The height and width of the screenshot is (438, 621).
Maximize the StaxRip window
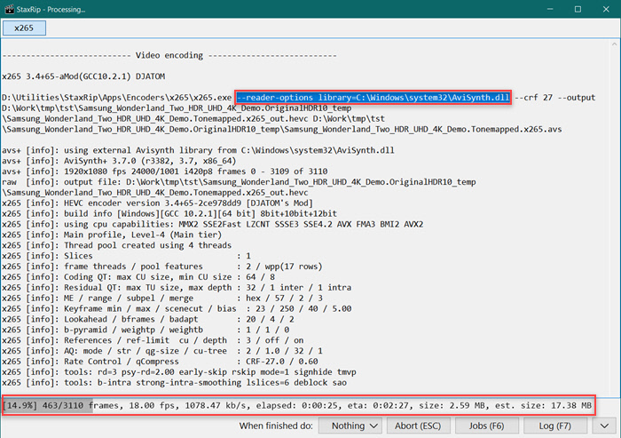point(578,9)
